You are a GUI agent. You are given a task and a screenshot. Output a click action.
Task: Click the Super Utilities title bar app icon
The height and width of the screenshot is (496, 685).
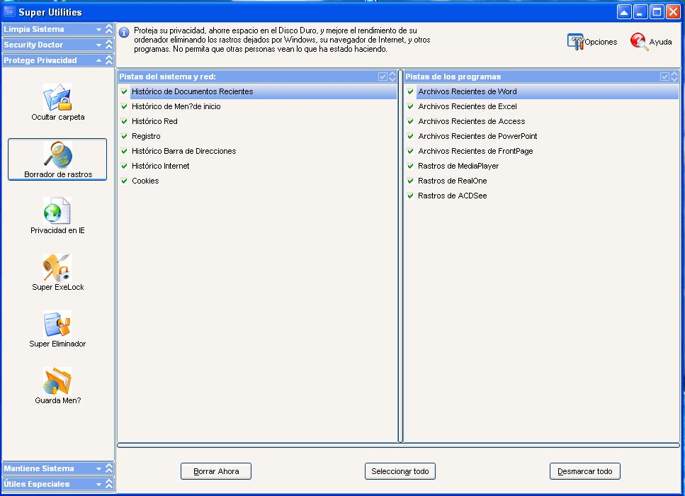tap(9, 11)
